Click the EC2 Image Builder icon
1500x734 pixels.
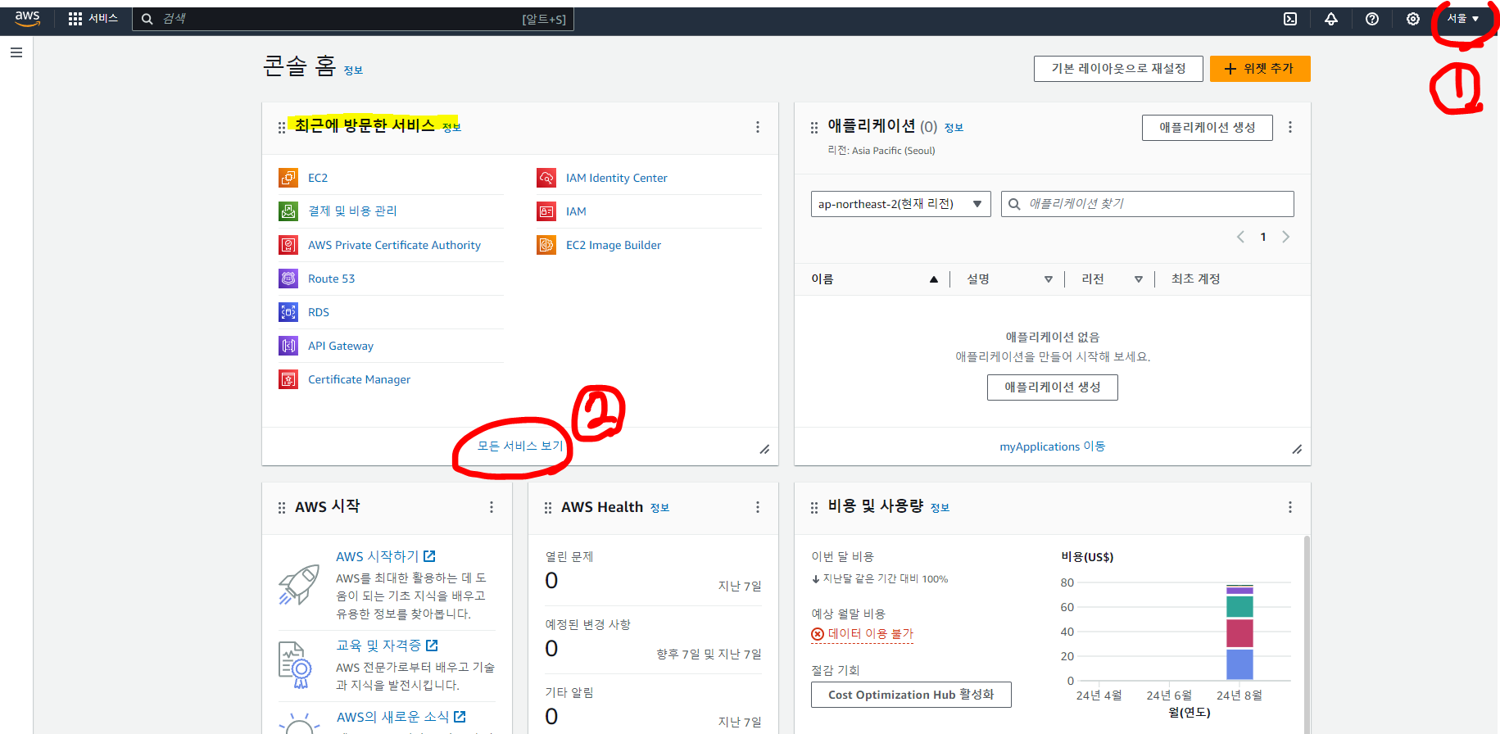[546, 245]
